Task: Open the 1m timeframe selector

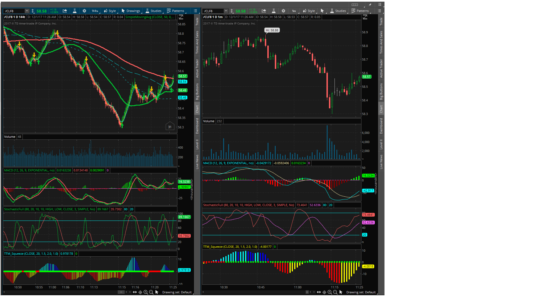Action: point(294,11)
